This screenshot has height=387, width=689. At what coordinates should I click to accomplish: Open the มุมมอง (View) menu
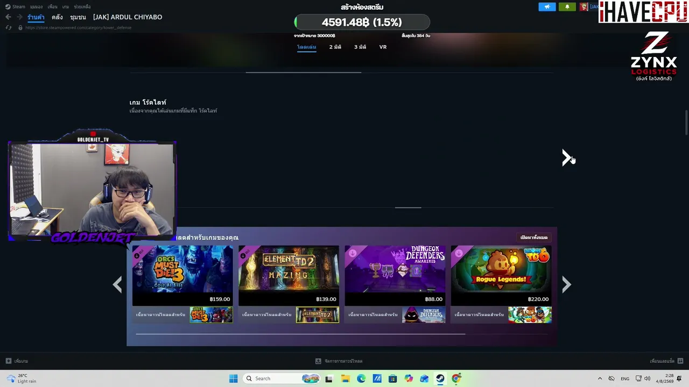click(37, 6)
